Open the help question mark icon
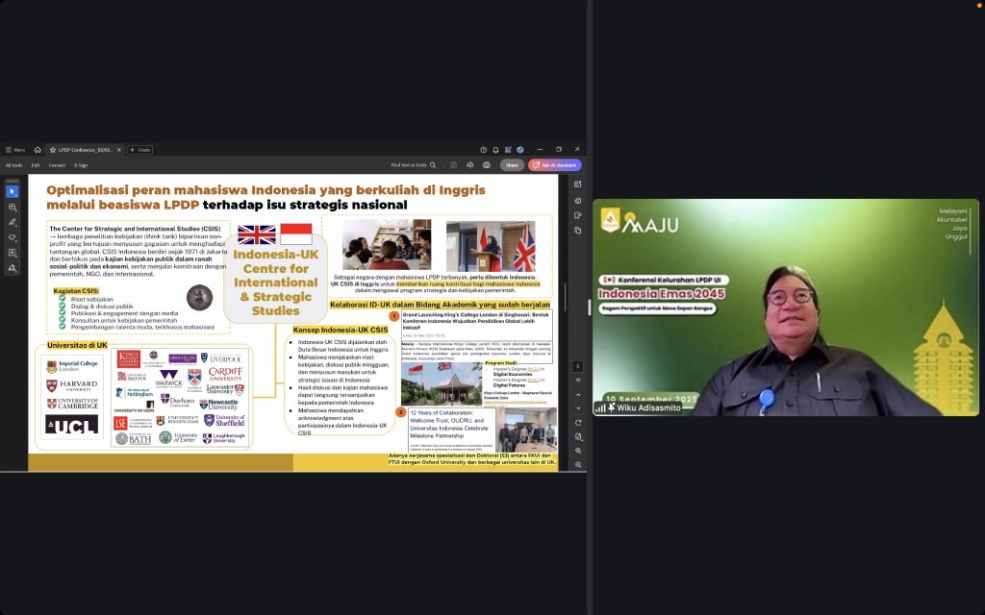Image resolution: width=985 pixels, height=615 pixels. pyautogui.click(x=483, y=150)
